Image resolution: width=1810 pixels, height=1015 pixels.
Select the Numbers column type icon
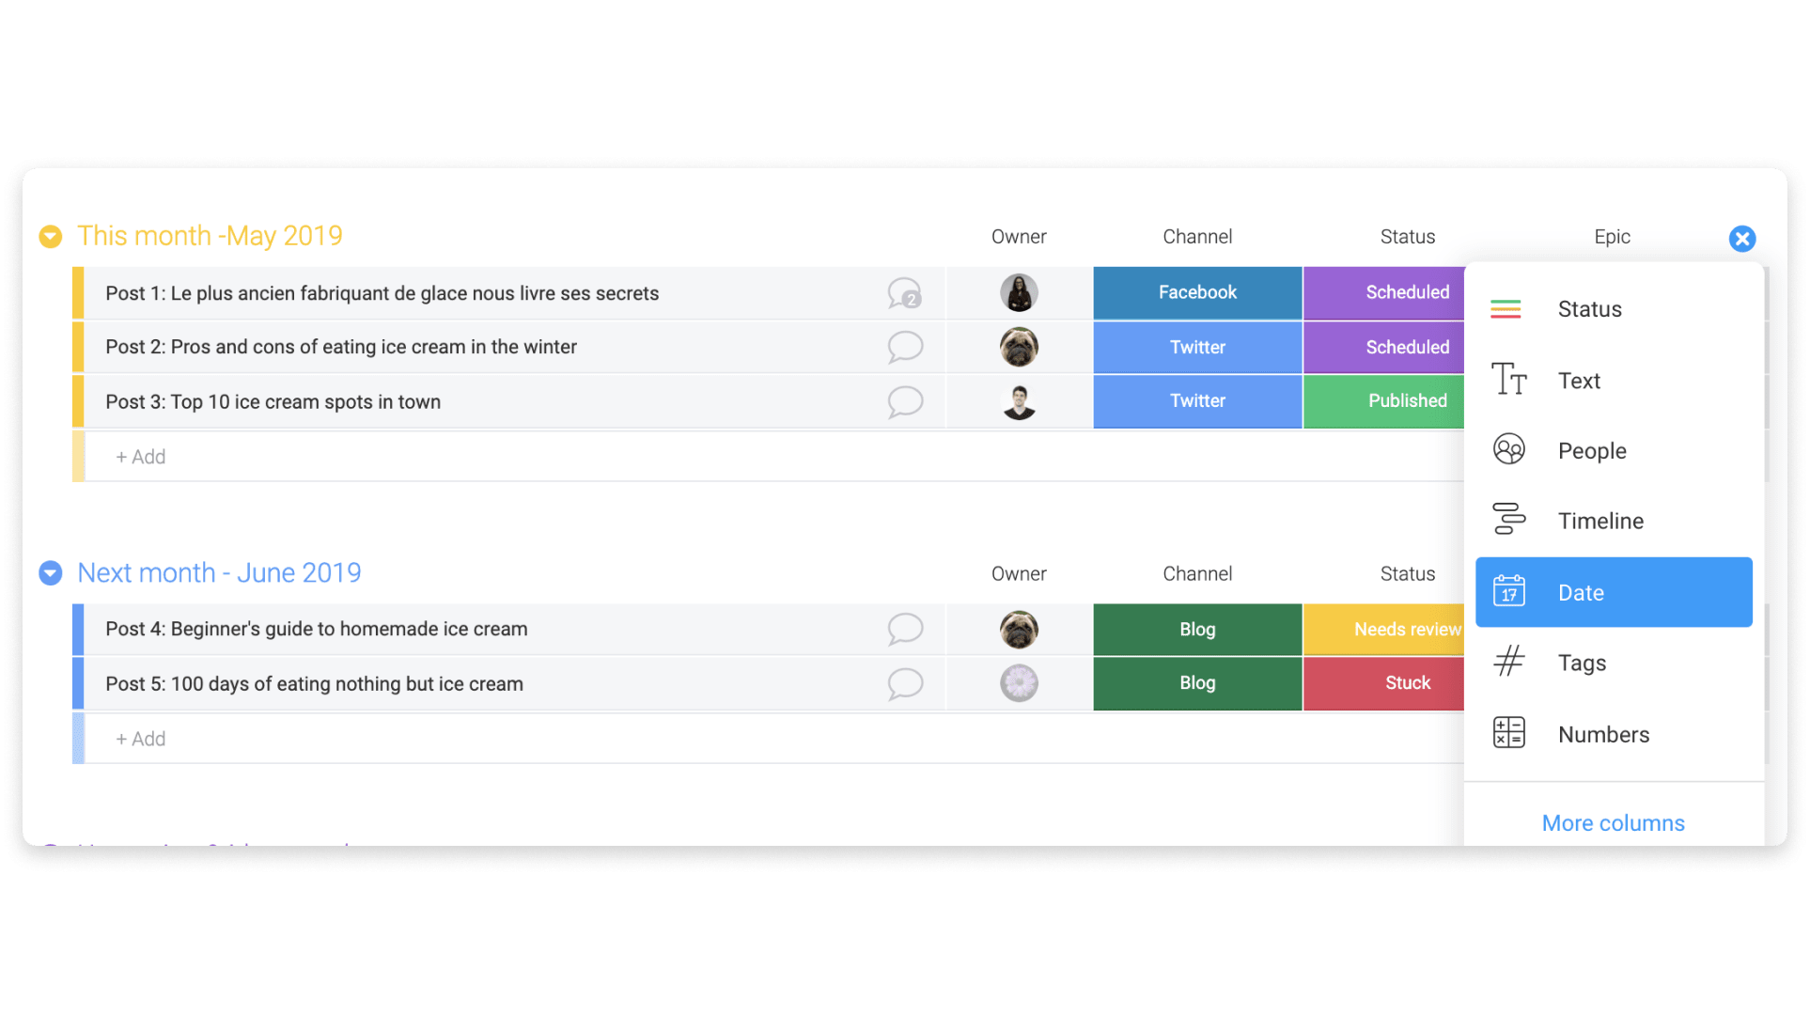click(x=1509, y=733)
